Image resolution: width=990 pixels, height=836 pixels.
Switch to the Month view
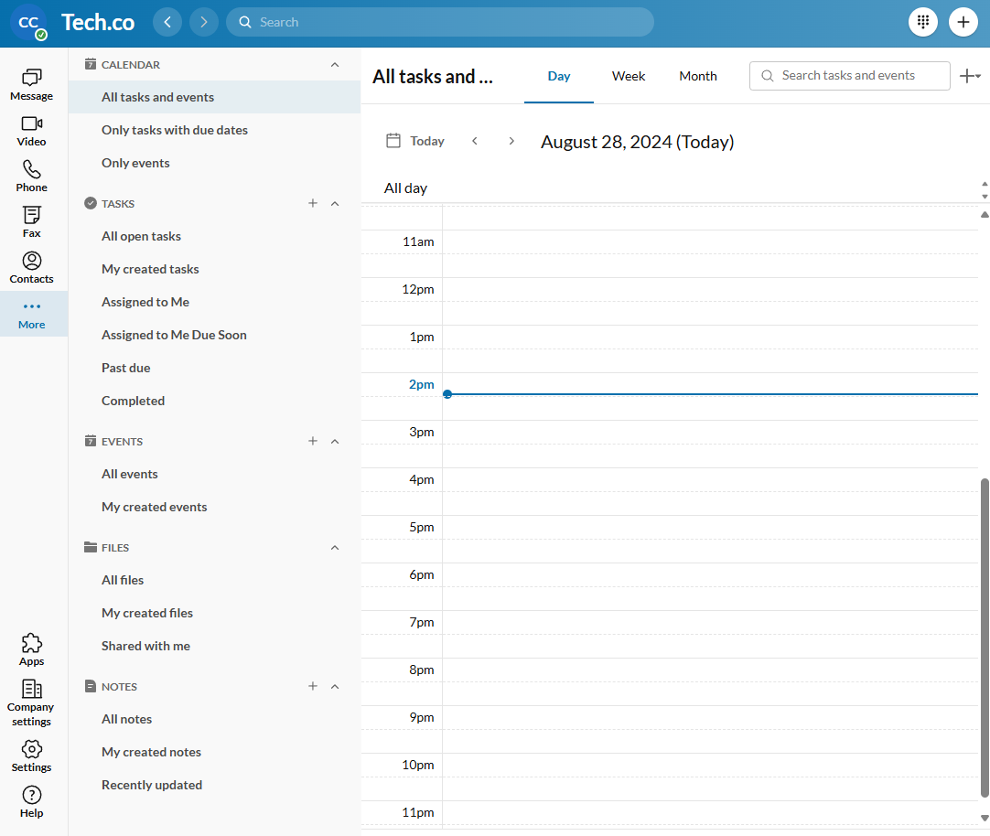[698, 76]
